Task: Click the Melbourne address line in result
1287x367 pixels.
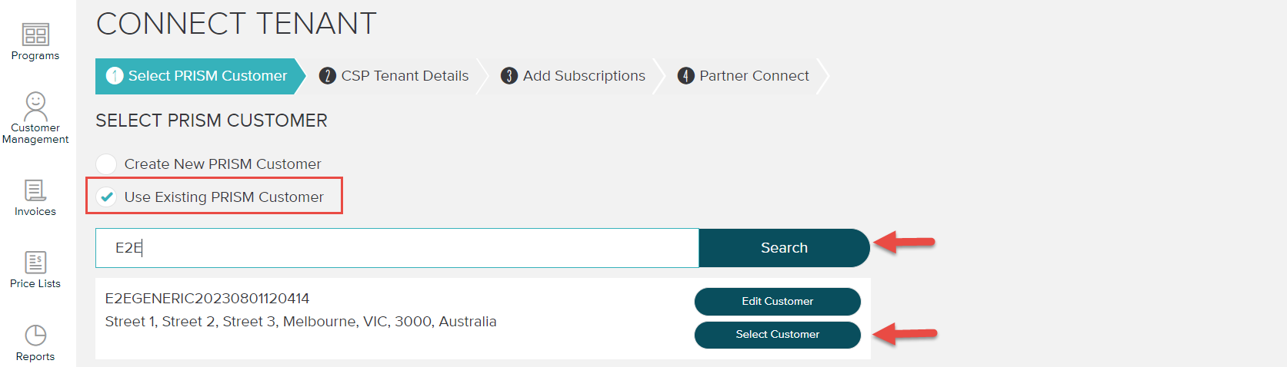Action: click(x=301, y=322)
